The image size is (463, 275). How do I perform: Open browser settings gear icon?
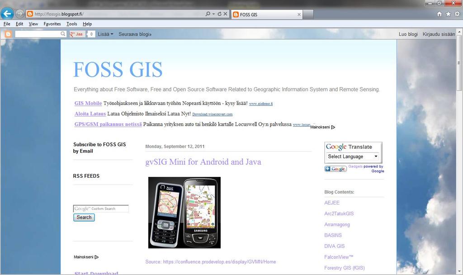(457, 14)
